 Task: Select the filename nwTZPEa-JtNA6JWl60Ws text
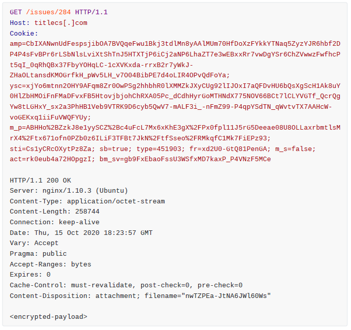[x=226, y=296]
